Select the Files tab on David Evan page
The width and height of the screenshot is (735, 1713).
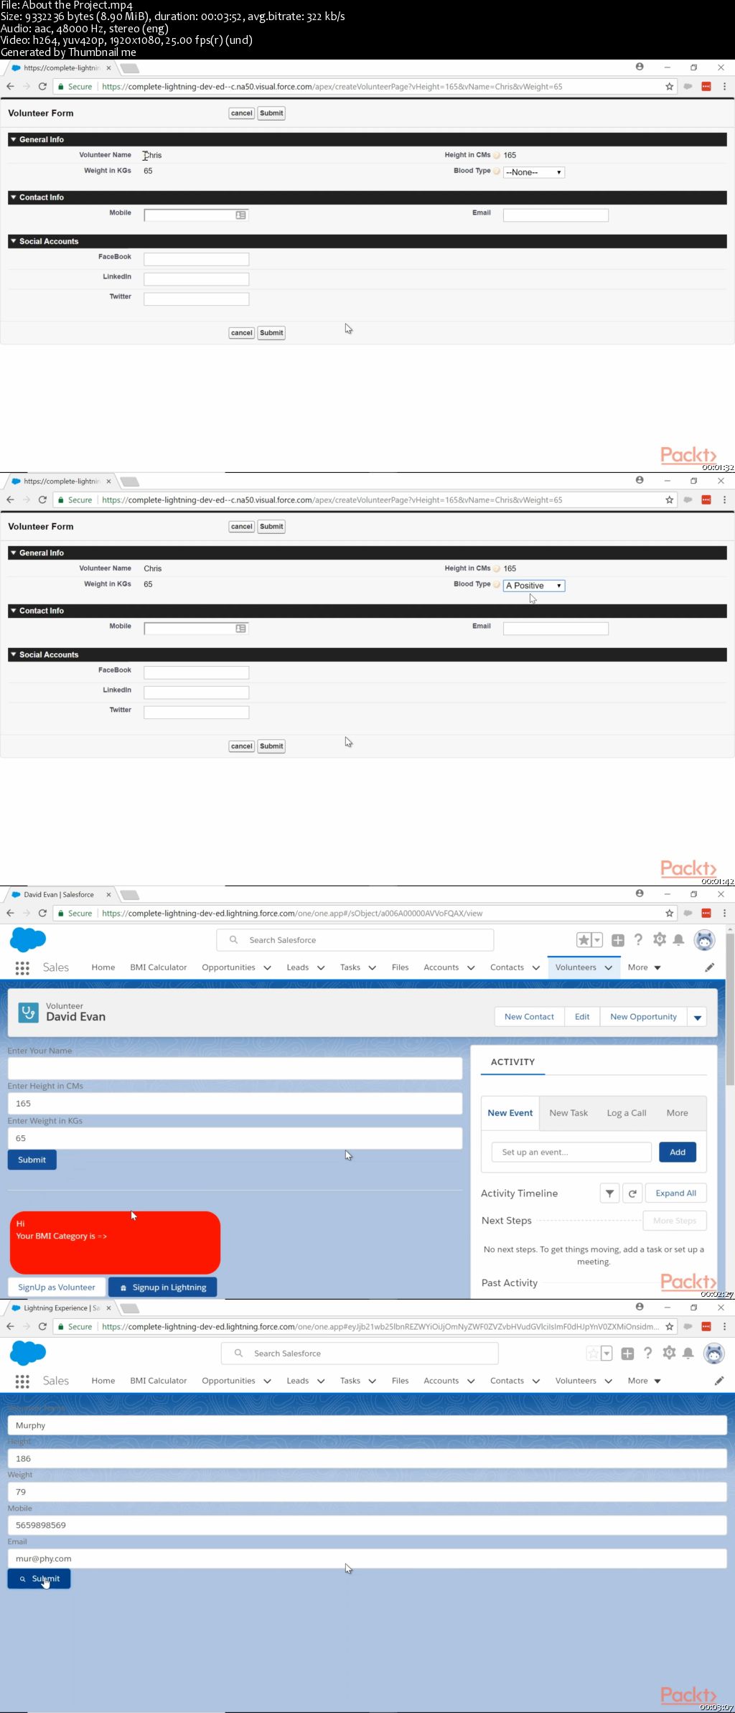point(401,967)
